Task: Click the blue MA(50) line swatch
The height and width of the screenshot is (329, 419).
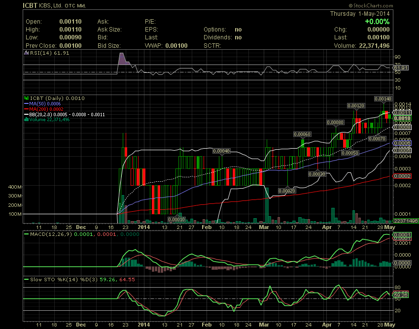Action: pos(26,103)
